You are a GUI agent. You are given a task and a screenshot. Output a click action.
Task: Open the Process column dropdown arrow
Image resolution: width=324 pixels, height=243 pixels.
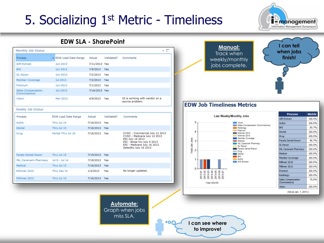click(53, 58)
